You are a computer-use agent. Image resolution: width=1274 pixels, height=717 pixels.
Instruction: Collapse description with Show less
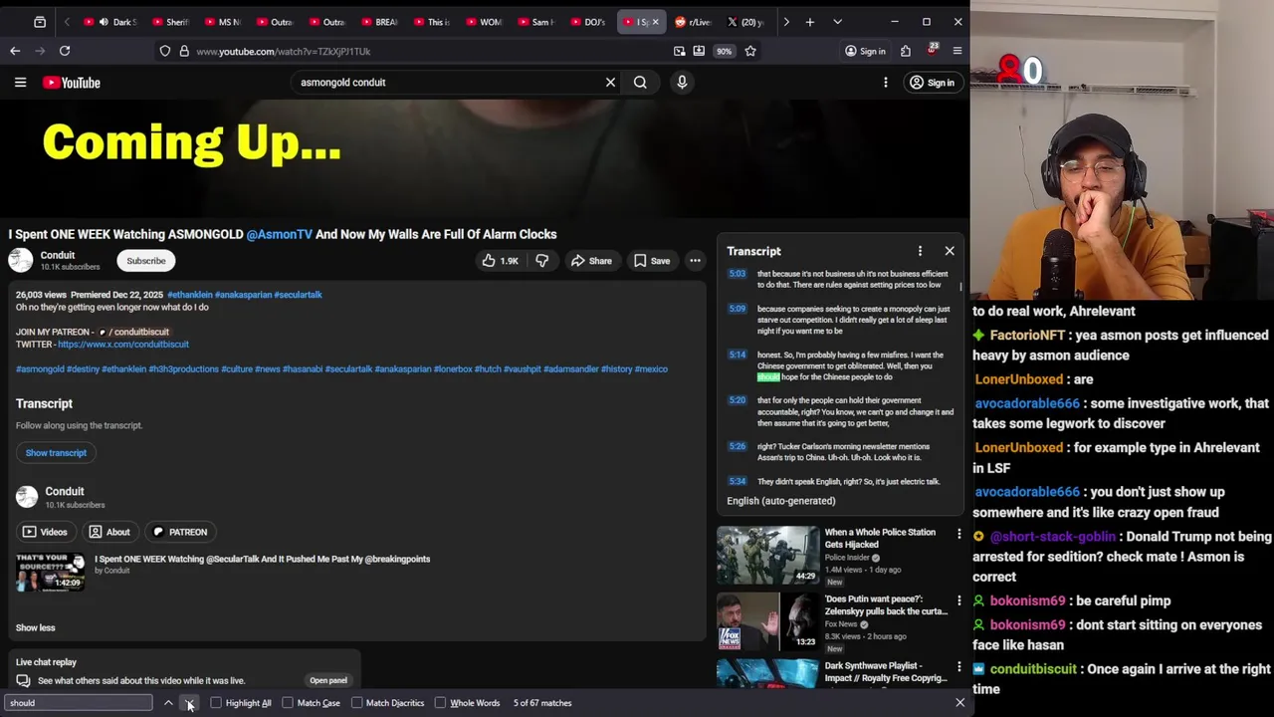[35, 627]
